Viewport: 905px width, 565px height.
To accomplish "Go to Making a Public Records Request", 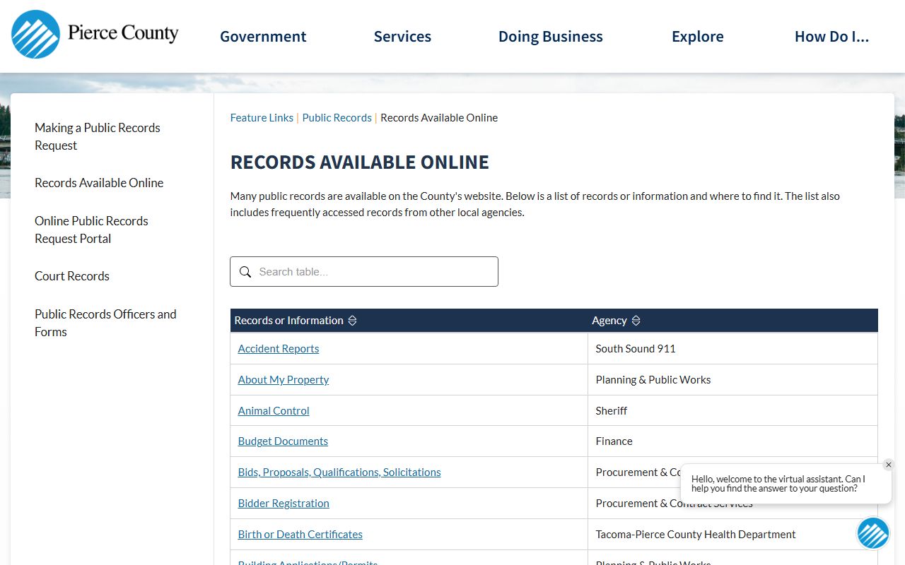I will pyautogui.click(x=98, y=136).
